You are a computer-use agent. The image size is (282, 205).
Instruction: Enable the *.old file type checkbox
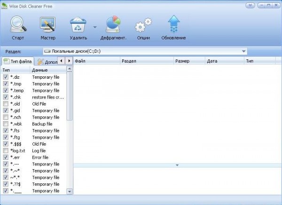tap(6, 104)
